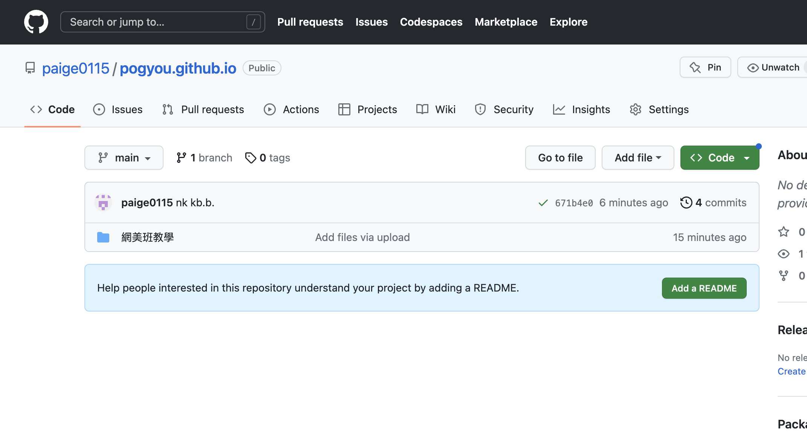Open commit history via clock icon
Image resolution: width=807 pixels, height=439 pixels.
(x=686, y=203)
